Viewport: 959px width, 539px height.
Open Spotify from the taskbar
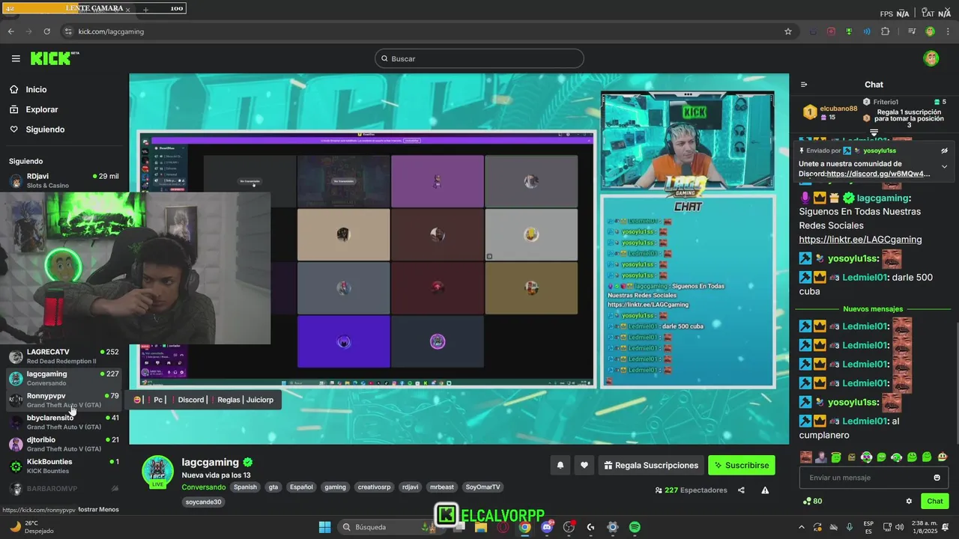coord(635,527)
